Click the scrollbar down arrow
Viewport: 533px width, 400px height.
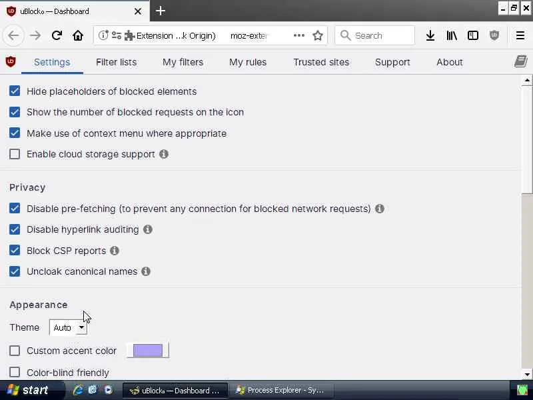coord(527,375)
